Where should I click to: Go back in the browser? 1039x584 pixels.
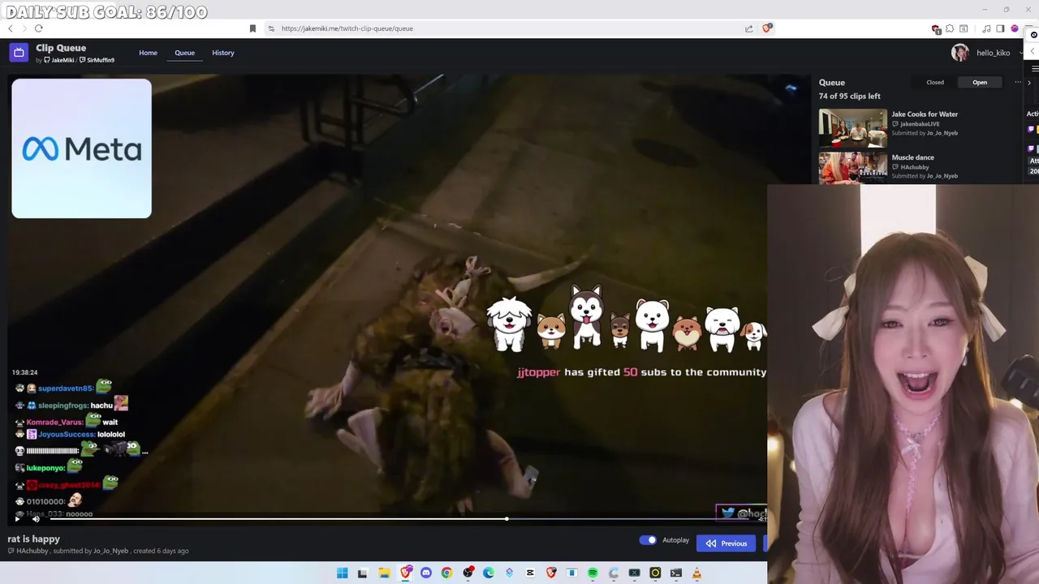11,28
